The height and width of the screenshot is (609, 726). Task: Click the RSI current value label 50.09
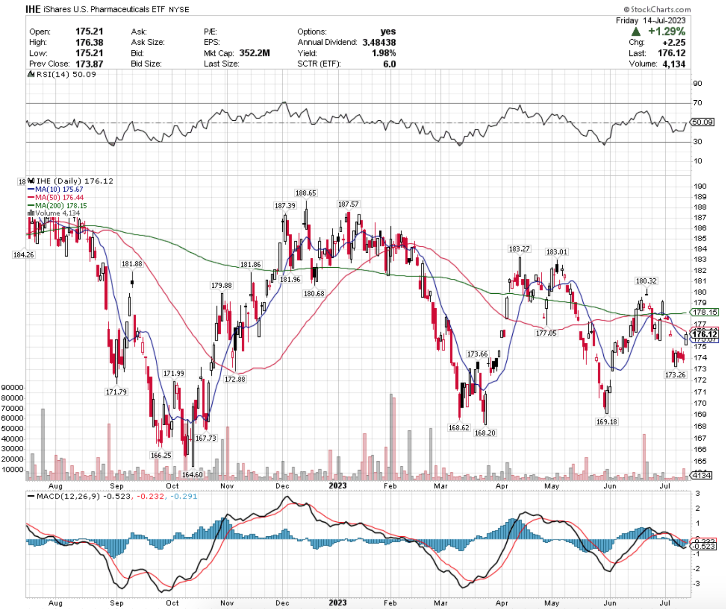tap(702, 122)
